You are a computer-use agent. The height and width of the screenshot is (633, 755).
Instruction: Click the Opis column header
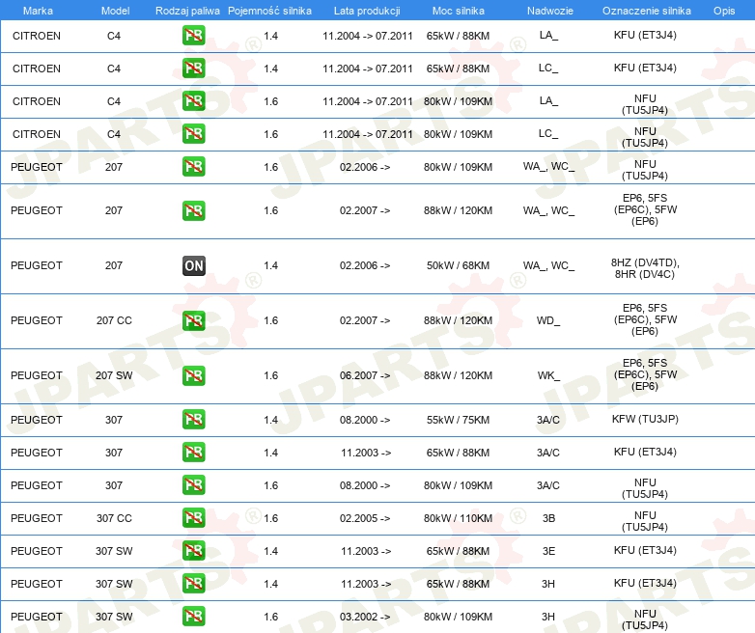(x=724, y=11)
